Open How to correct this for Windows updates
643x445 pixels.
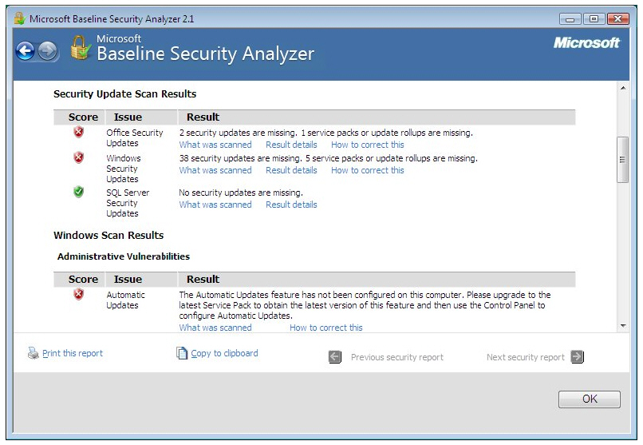(x=368, y=170)
